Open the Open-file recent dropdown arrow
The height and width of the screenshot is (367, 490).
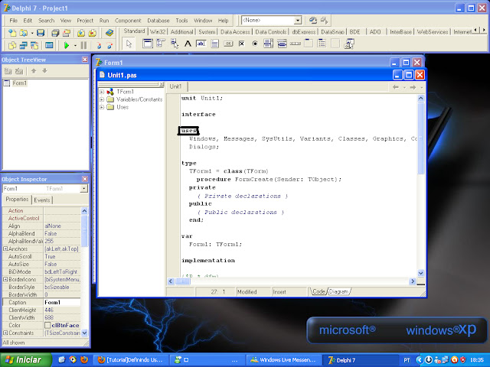(x=32, y=33)
